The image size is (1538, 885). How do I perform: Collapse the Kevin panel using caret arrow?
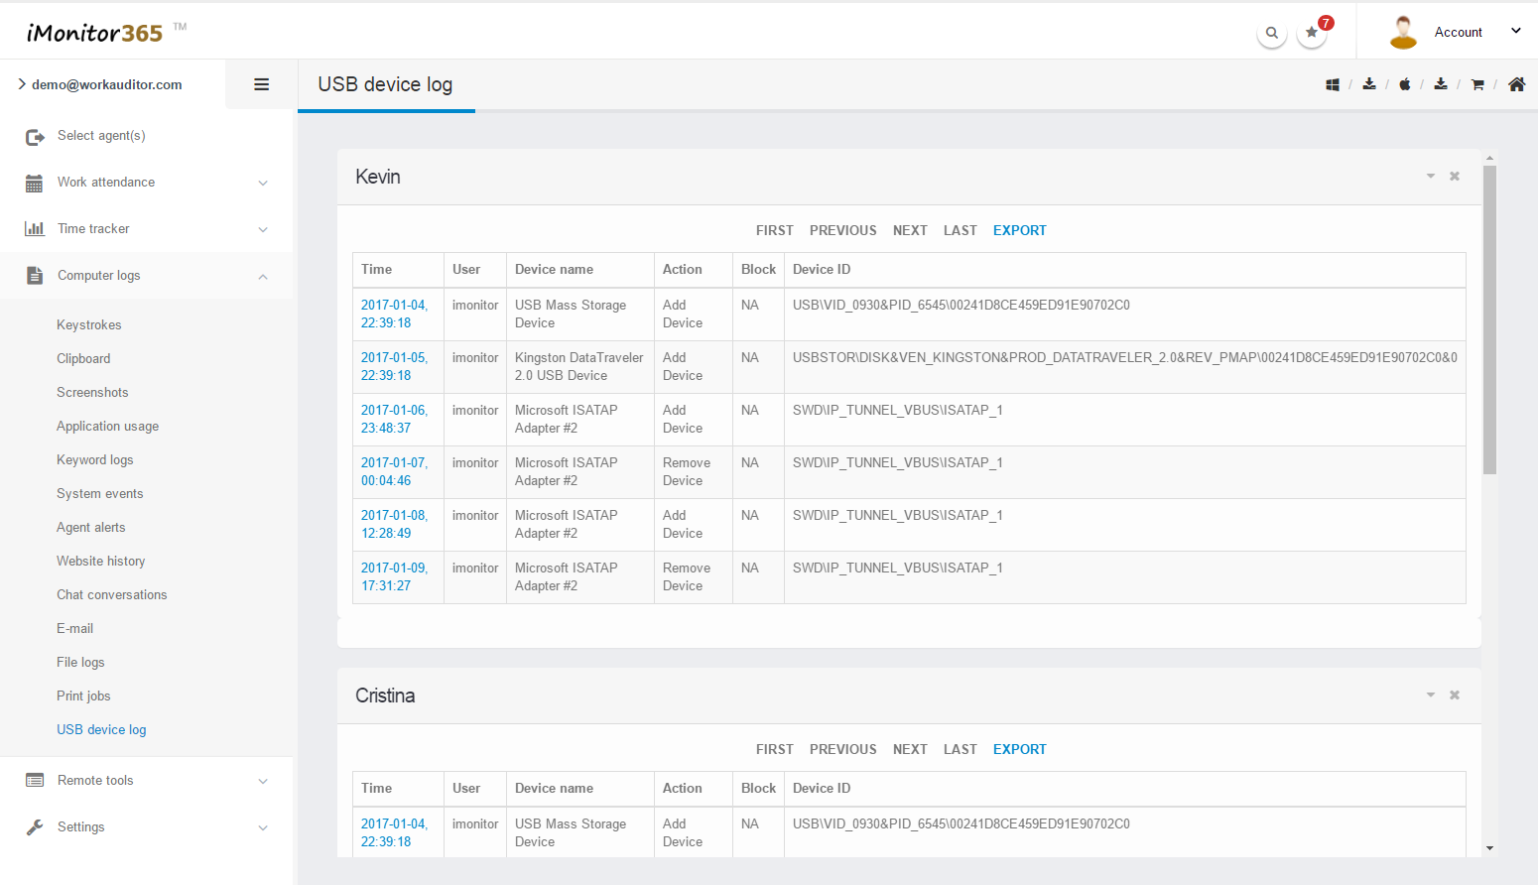(1431, 177)
